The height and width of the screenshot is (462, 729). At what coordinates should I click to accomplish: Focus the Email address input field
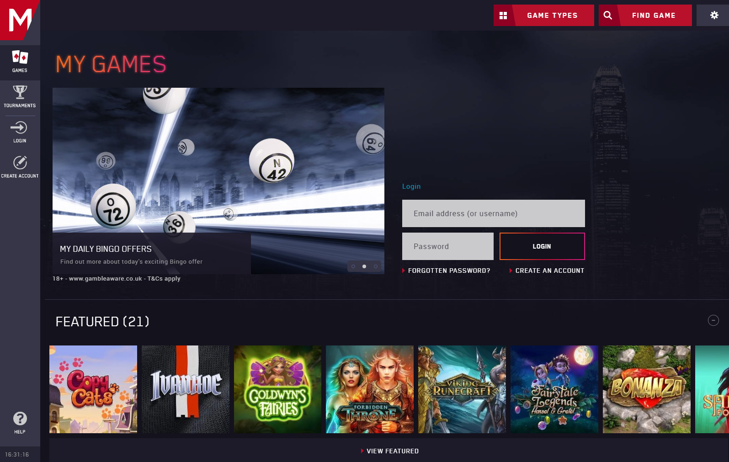click(x=493, y=213)
